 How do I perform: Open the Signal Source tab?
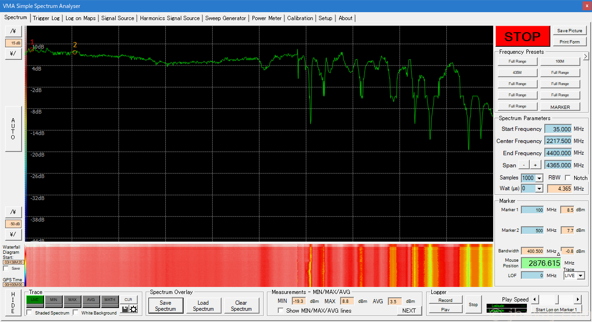pos(118,18)
